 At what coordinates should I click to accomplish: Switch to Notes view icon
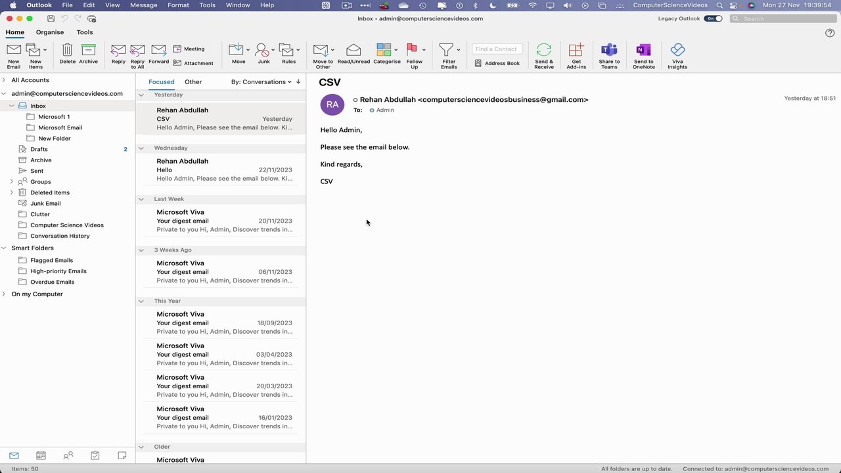click(122, 455)
